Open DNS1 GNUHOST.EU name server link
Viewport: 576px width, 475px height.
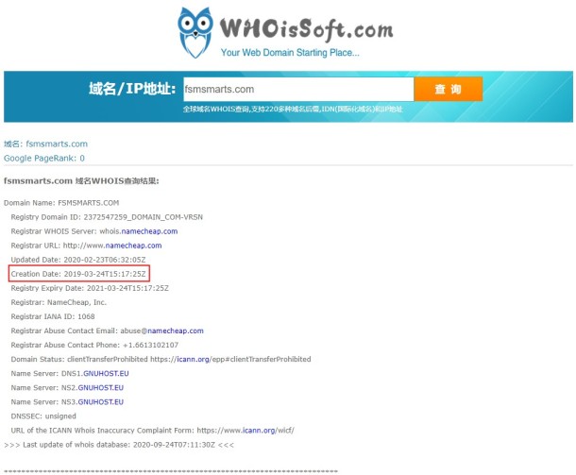pos(106,374)
